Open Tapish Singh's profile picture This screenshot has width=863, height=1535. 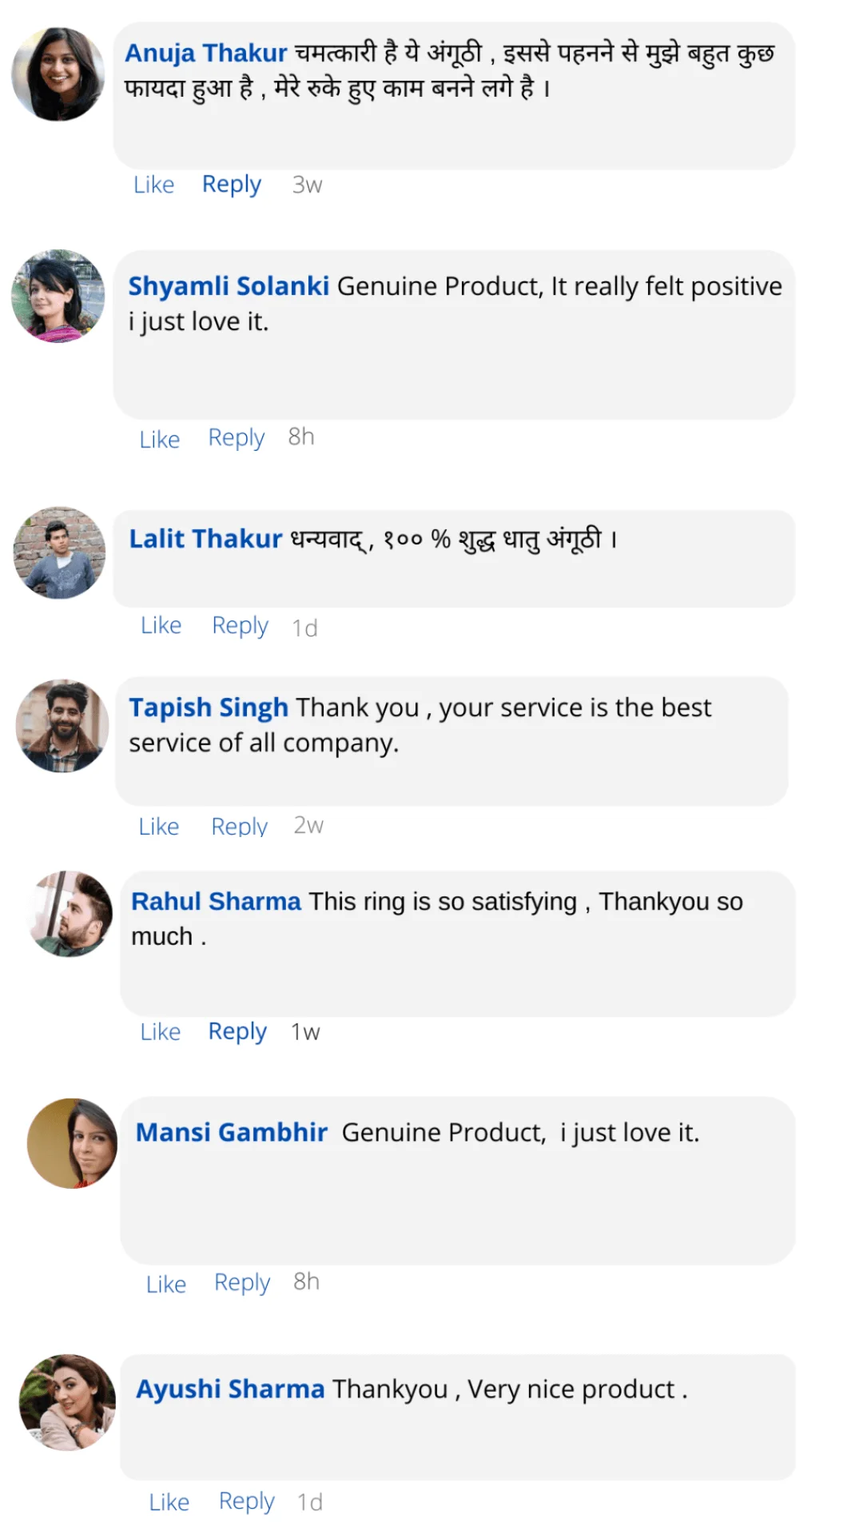[62, 726]
